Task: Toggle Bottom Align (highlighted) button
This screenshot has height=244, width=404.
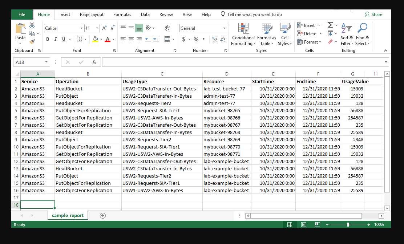Action: point(139,28)
